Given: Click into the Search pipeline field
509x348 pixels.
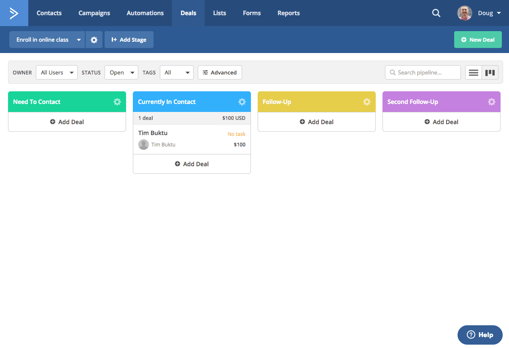Looking at the screenshot, I should (423, 72).
